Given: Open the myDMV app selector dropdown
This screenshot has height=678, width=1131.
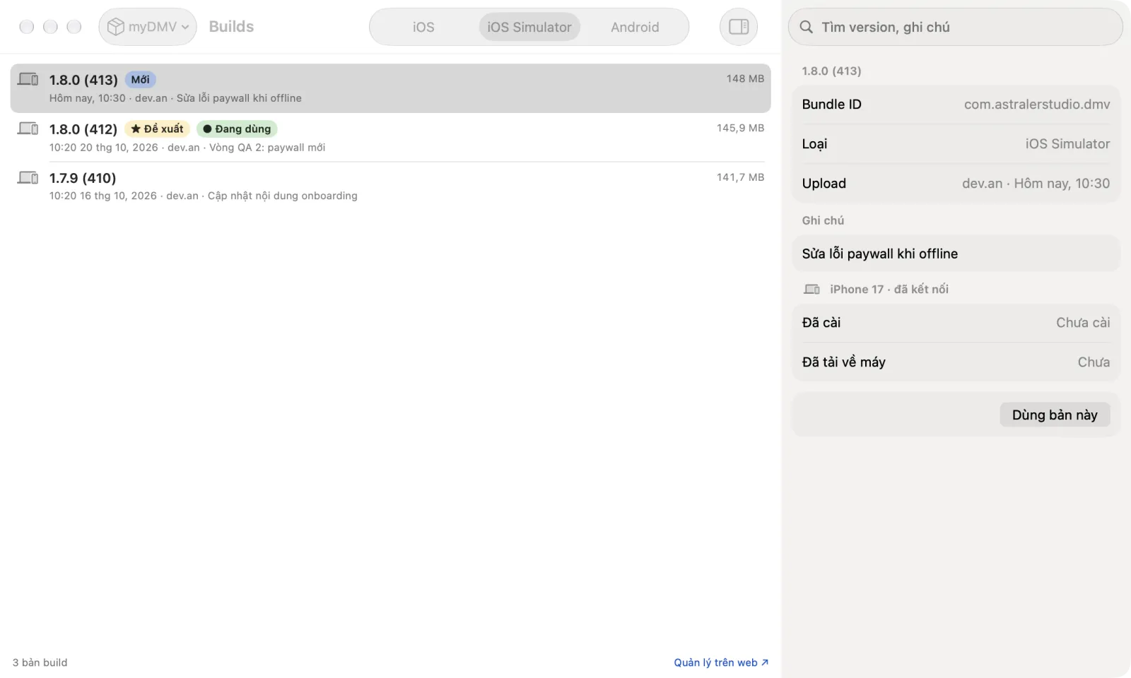Looking at the screenshot, I should pyautogui.click(x=148, y=27).
